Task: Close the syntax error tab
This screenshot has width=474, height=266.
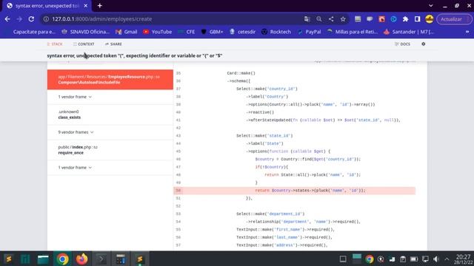Action: pos(86,6)
